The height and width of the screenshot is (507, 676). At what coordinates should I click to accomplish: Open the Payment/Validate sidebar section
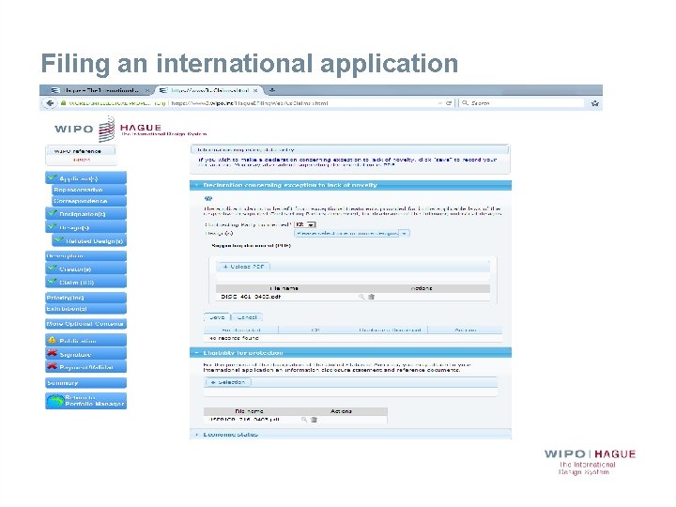click(x=85, y=367)
